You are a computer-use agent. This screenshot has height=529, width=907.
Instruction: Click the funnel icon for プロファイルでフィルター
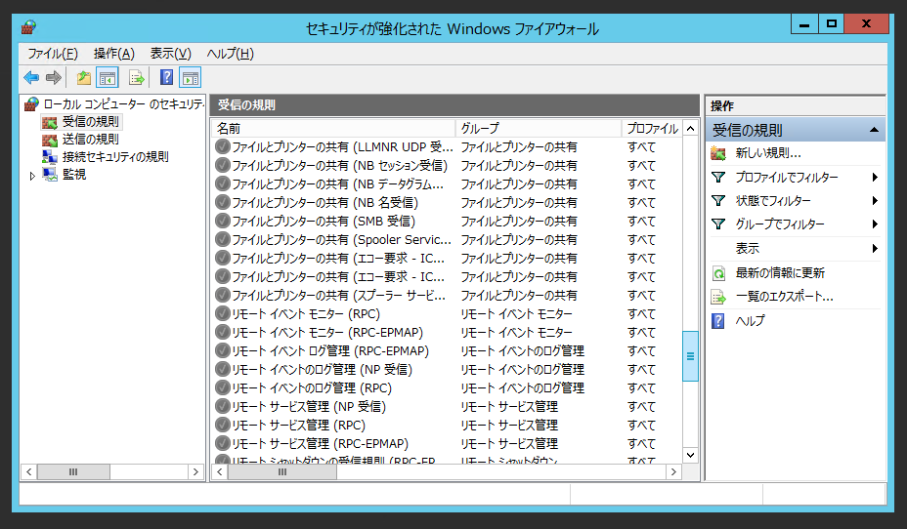pyautogui.click(x=717, y=178)
